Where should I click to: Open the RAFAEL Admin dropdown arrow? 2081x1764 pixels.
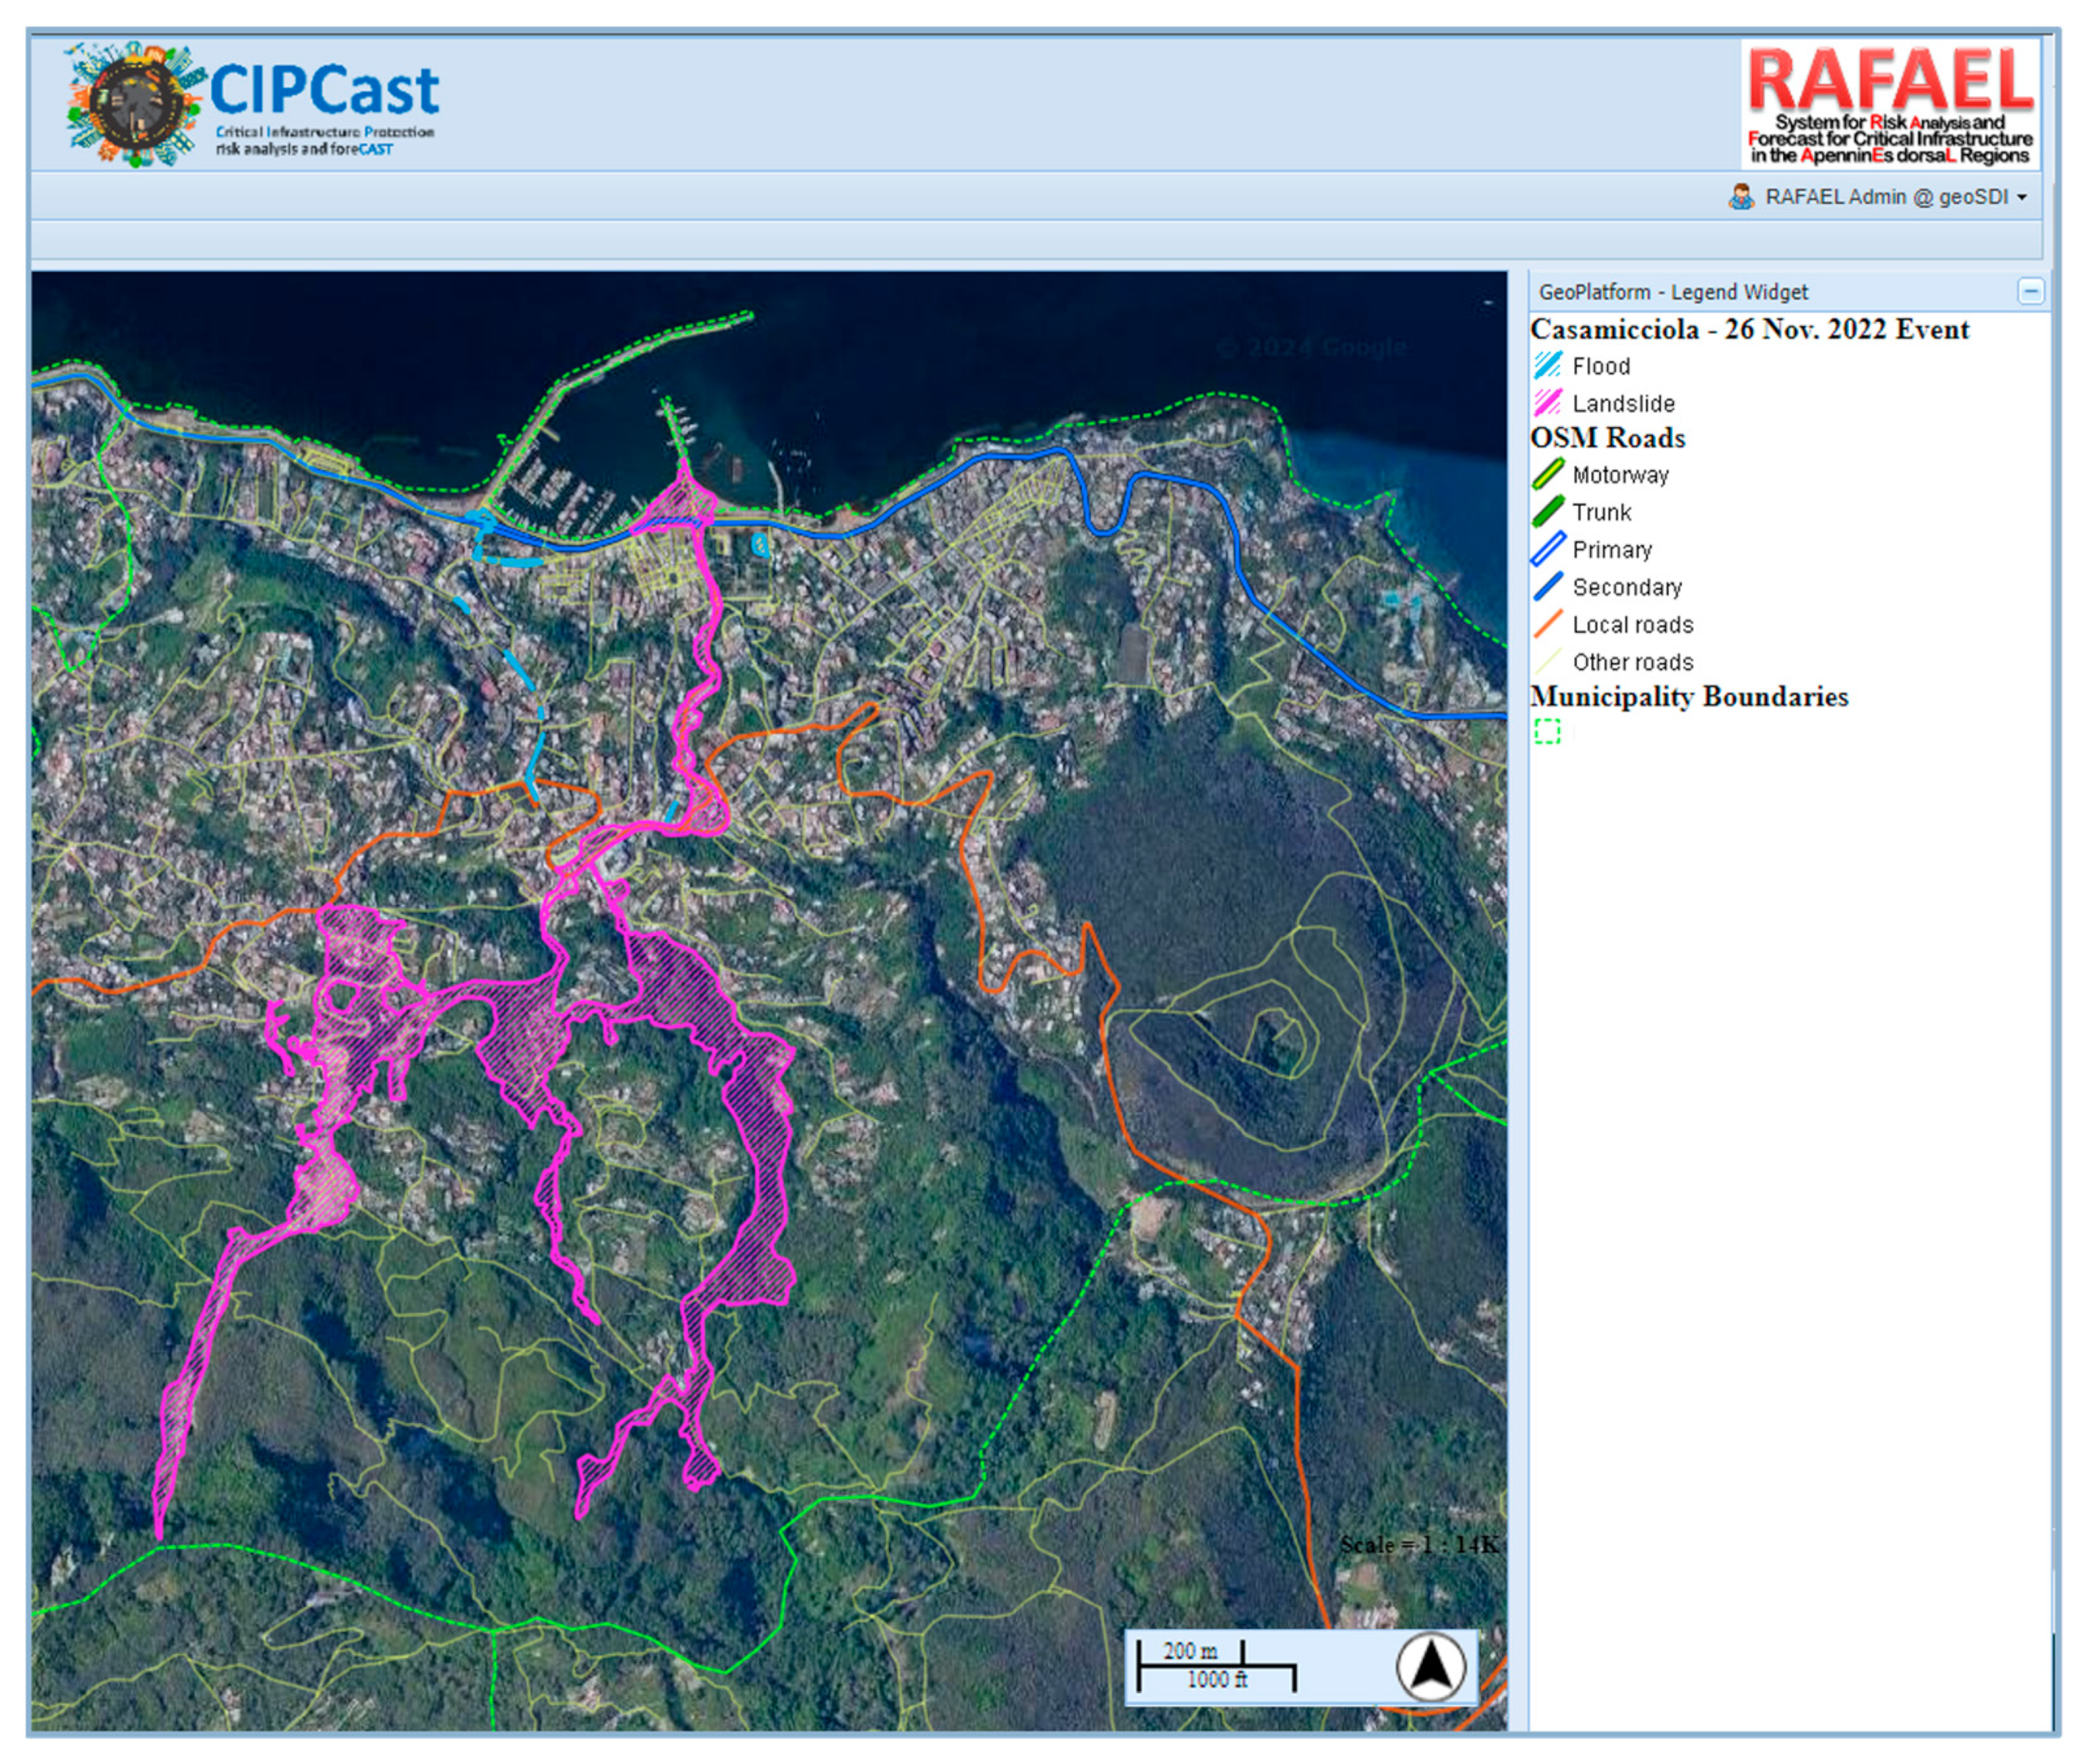(2022, 198)
